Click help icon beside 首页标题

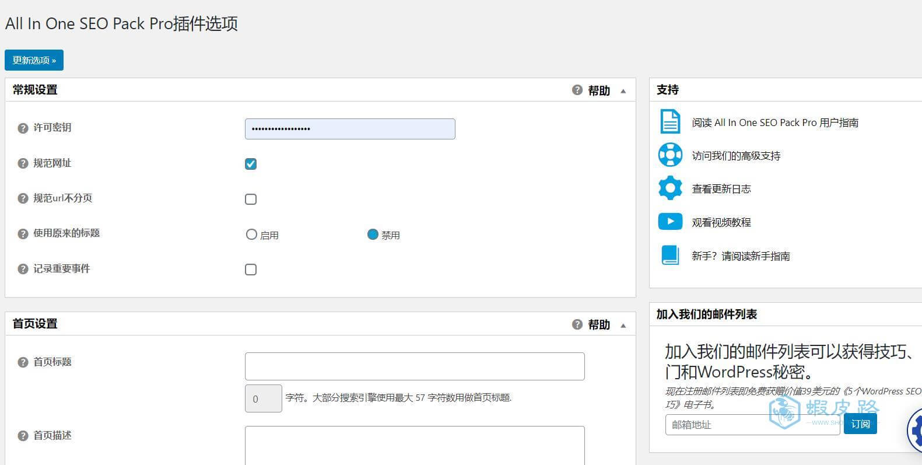point(23,363)
